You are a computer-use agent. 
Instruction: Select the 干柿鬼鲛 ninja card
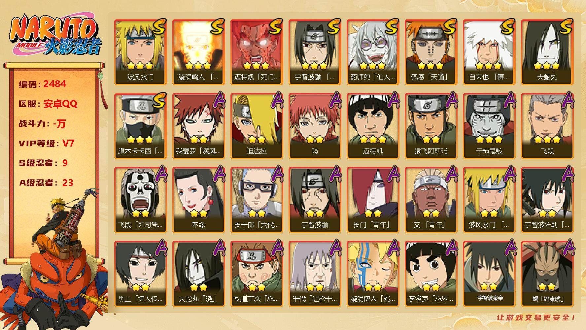[489, 126]
